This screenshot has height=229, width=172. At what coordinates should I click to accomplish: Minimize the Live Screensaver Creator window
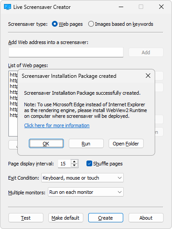pyautogui.click(x=121, y=7)
